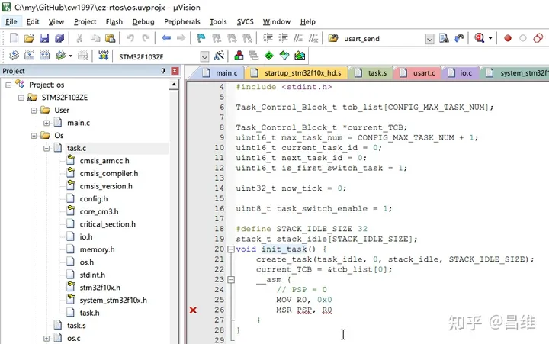This screenshot has width=549, height=344.
Task: Click the Batch build icon
Action: pyautogui.click(x=60, y=56)
